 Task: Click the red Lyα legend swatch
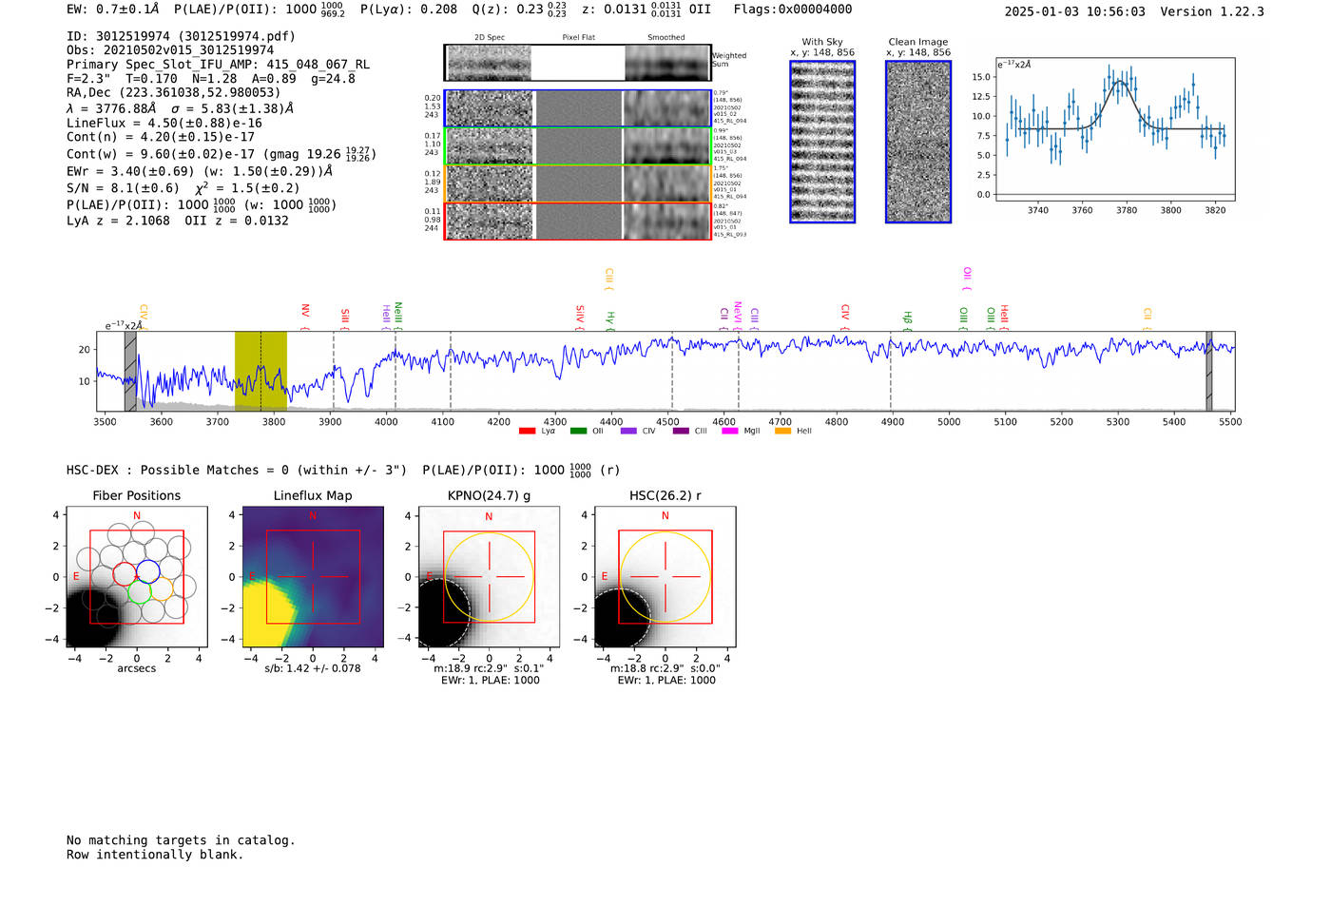tap(527, 431)
